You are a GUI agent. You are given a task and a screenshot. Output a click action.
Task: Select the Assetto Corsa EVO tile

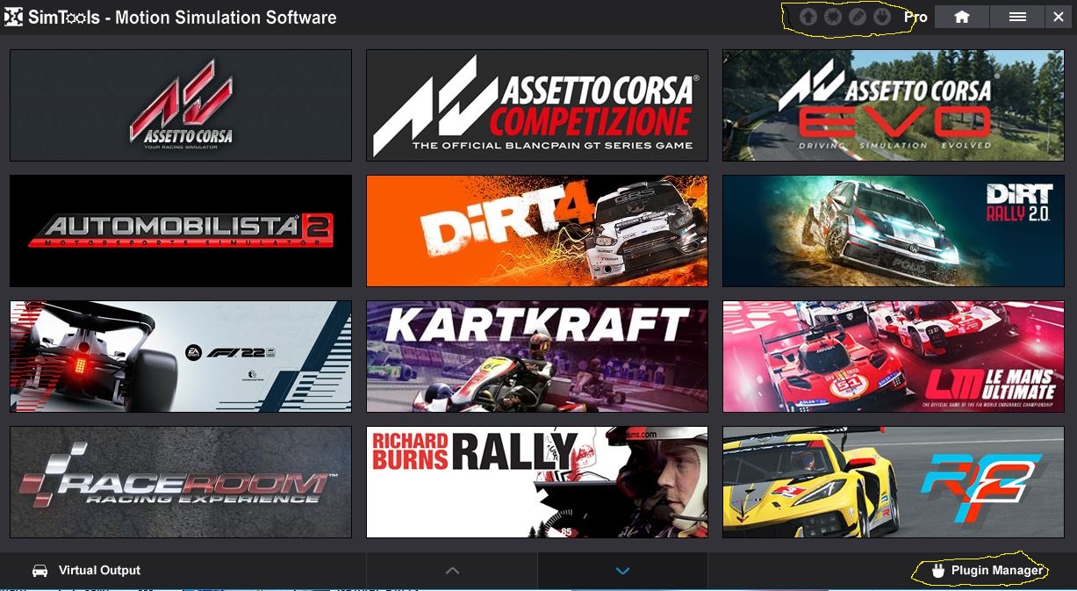click(x=894, y=105)
